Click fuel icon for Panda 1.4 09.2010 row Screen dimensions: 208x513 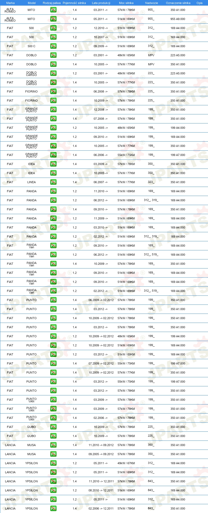pos(53,209)
